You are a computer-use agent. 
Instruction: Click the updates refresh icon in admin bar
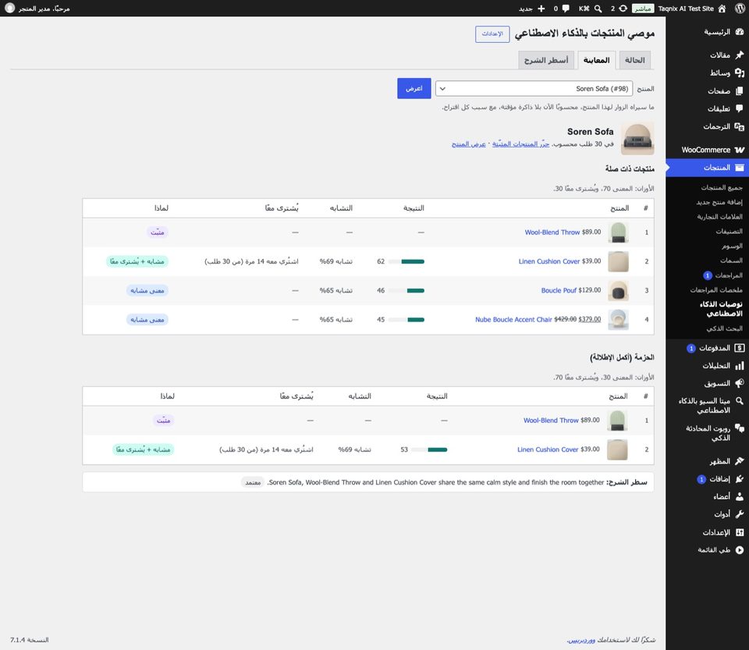coord(623,8)
